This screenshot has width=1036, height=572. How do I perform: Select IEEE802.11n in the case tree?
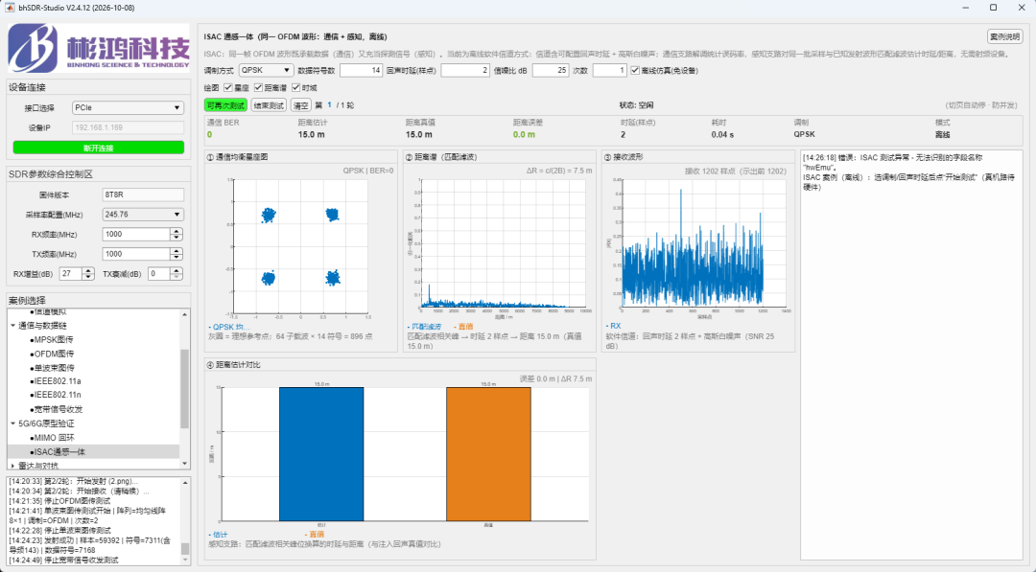click(x=58, y=395)
